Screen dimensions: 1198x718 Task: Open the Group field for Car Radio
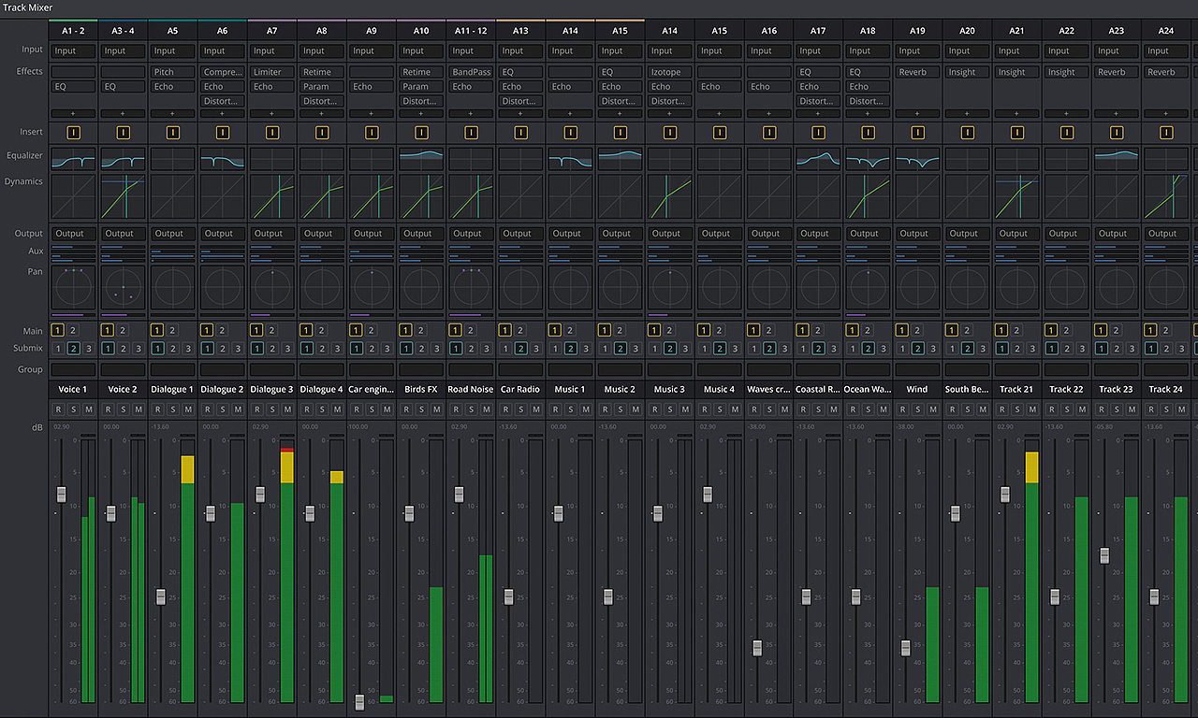519,369
